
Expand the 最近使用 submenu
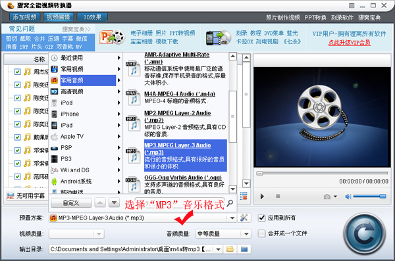(118, 58)
